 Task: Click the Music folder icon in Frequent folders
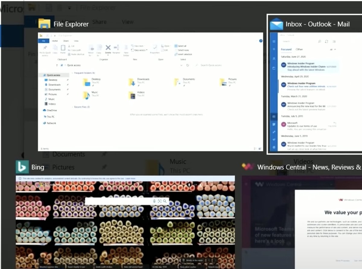[87, 95]
